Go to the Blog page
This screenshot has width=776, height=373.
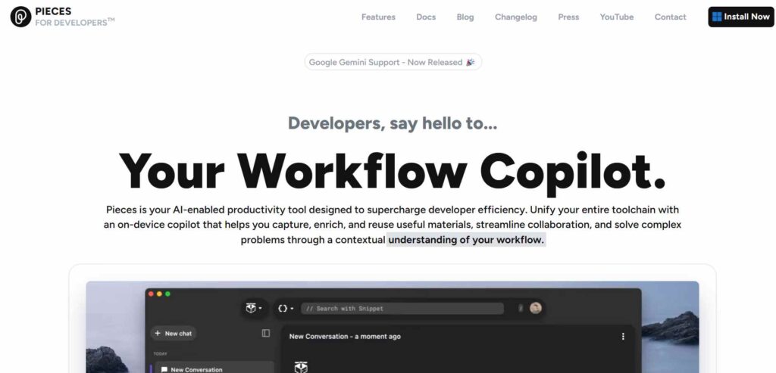(x=465, y=17)
